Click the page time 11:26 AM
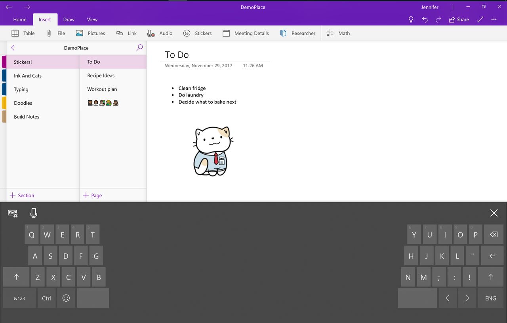 pyautogui.click(x=253, y=65)
